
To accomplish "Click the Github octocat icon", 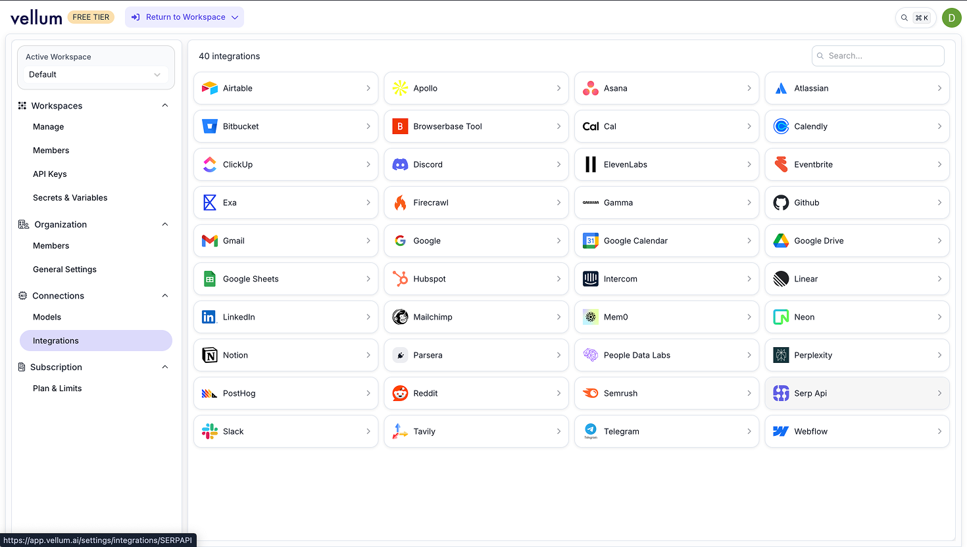I will coord(781,202).
